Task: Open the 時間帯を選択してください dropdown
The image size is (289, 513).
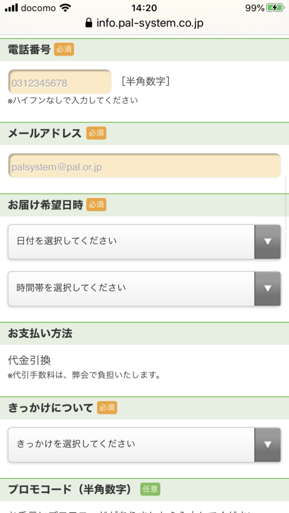Action: click(144, 289)
